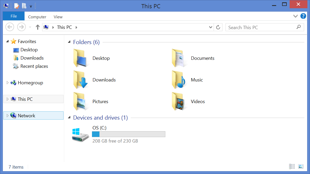
Task: Select Downloads under Favorites
Action: coord(32,58)
